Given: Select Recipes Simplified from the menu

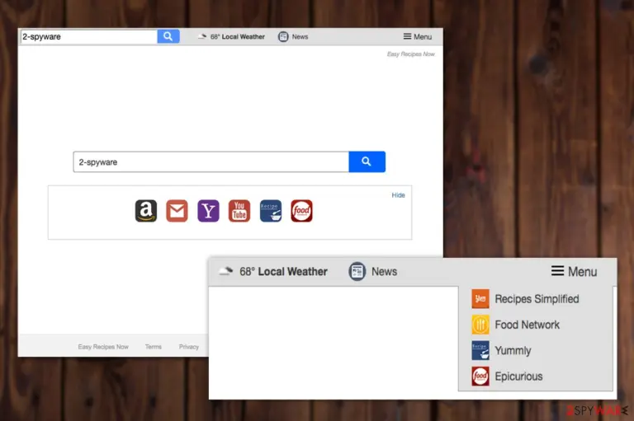Looking at the screenshot, I should click(x=537, y=299).
